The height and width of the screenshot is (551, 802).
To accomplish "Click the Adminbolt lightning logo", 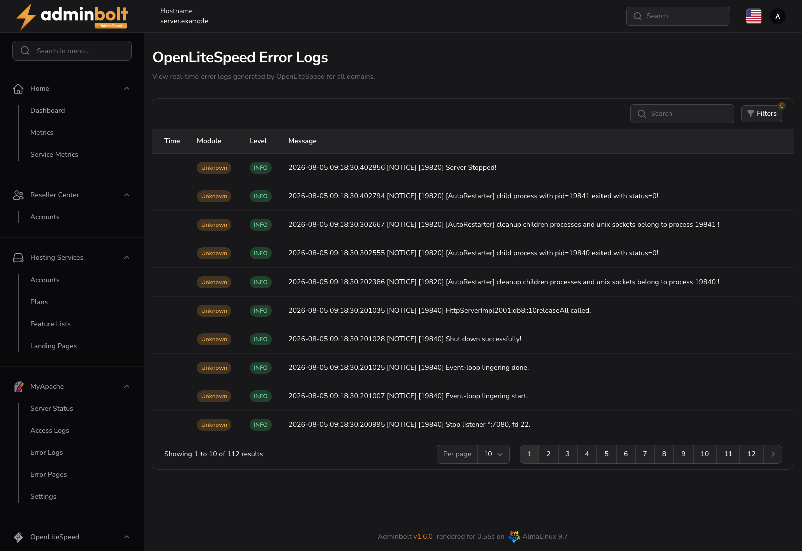I will tap(72, 17).
